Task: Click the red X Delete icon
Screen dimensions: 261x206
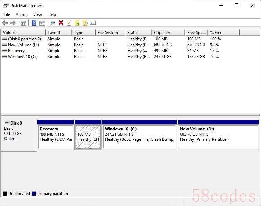Action: click(x=61, y=23)
